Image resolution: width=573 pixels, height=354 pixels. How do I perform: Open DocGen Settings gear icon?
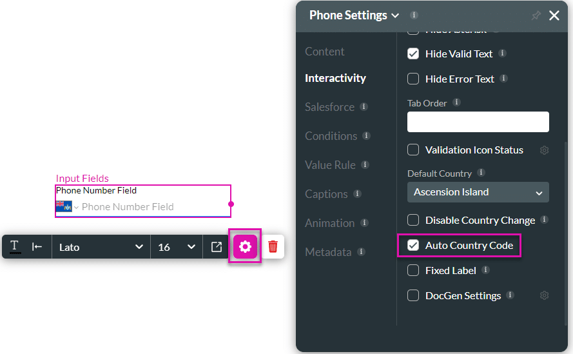pos(544,295)
